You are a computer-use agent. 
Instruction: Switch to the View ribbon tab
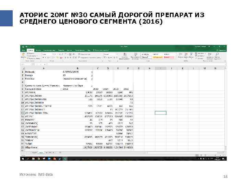click(x=89, y=50)
